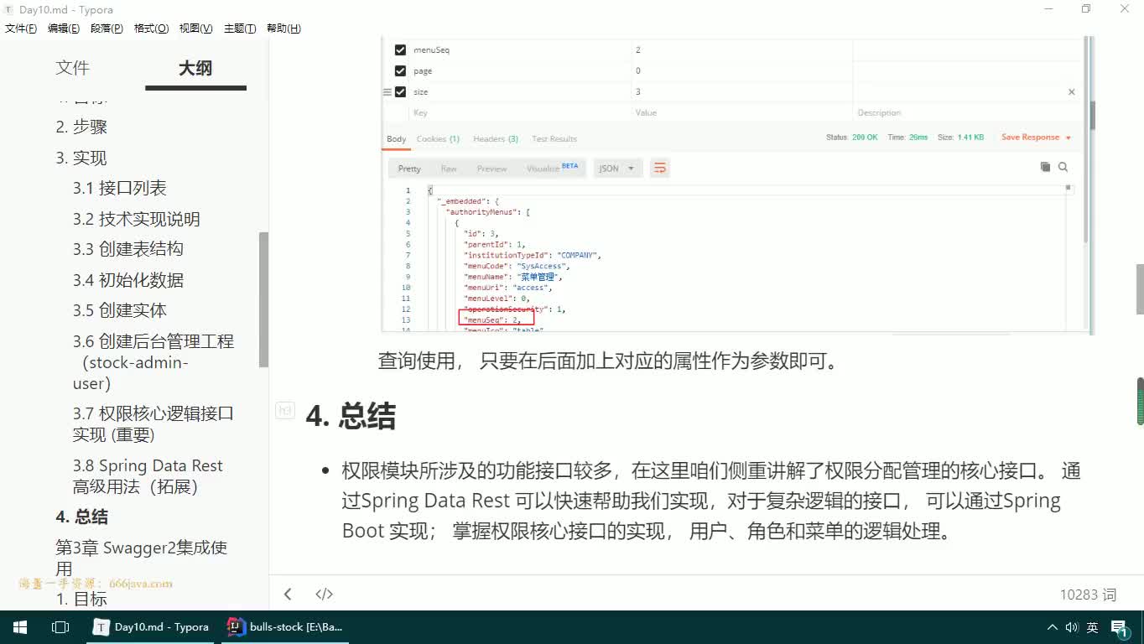Open the Save Response dropdown
Image resolution: width=1144 pixels, height=644 pixels.
[x=1036, y=138]
